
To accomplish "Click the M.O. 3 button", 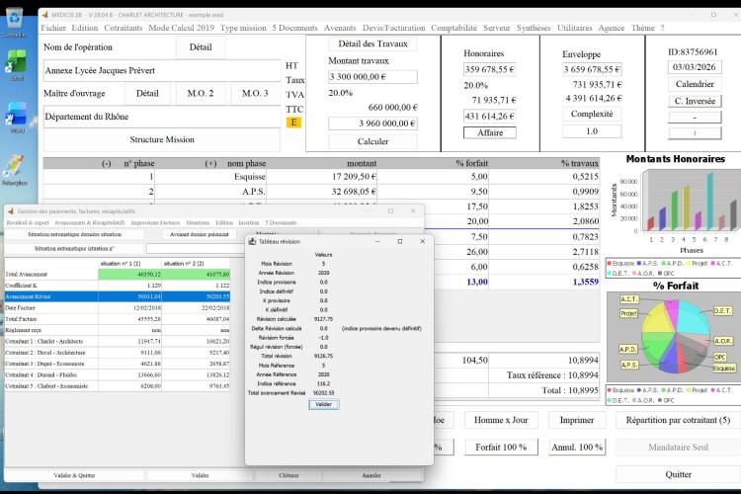I will [255, 94].
